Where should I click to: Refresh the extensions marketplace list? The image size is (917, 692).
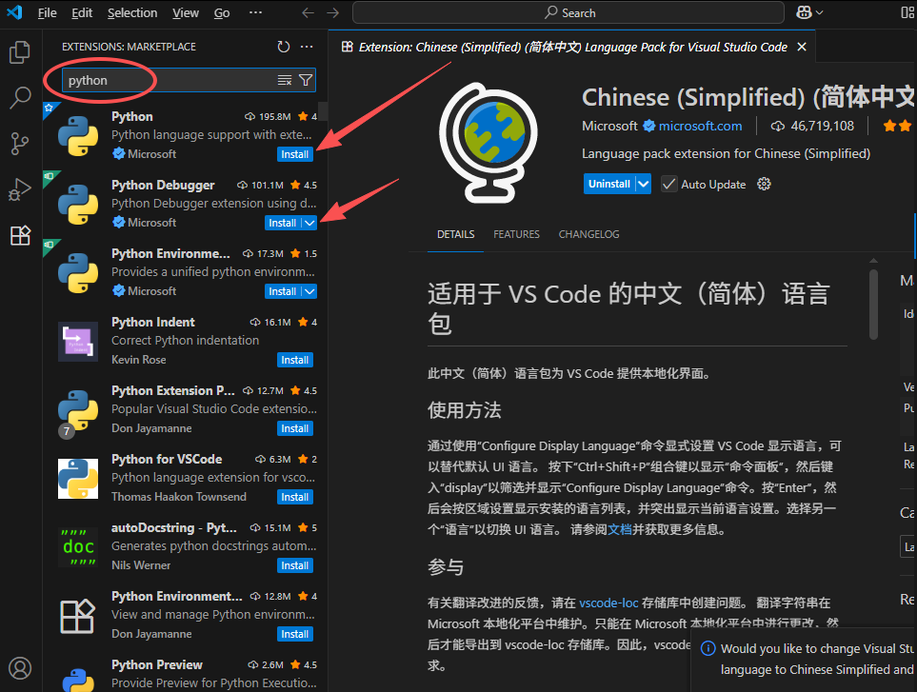tap(284, 47)
